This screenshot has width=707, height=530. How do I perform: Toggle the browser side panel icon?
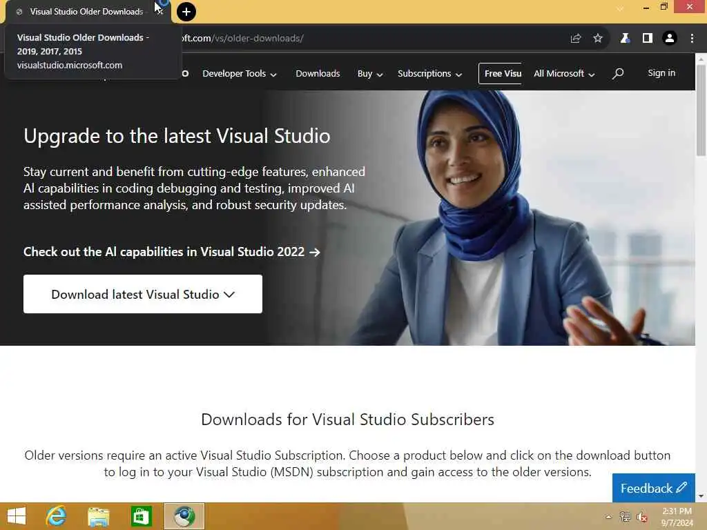(x=648, y=39)
